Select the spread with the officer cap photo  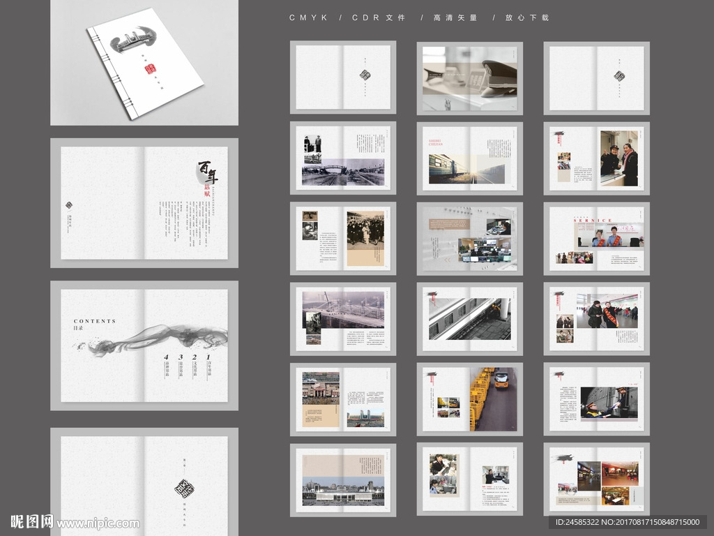pyautogui.click(x=470, y=78)
